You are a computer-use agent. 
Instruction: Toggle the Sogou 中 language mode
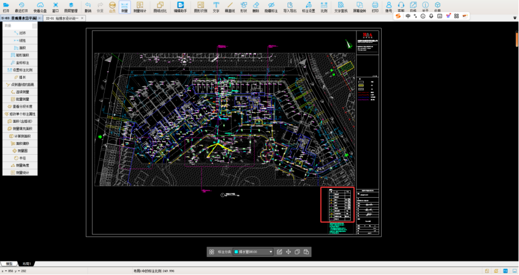tap(408, 16)
